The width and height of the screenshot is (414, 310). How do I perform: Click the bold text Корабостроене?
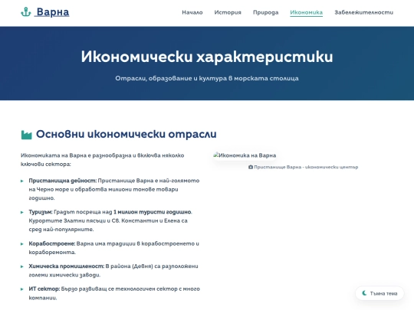52,243
